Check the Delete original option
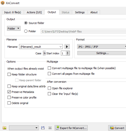The width and height of the screenshot is (126, 131). pyautogui.click(x=9, y=103)
